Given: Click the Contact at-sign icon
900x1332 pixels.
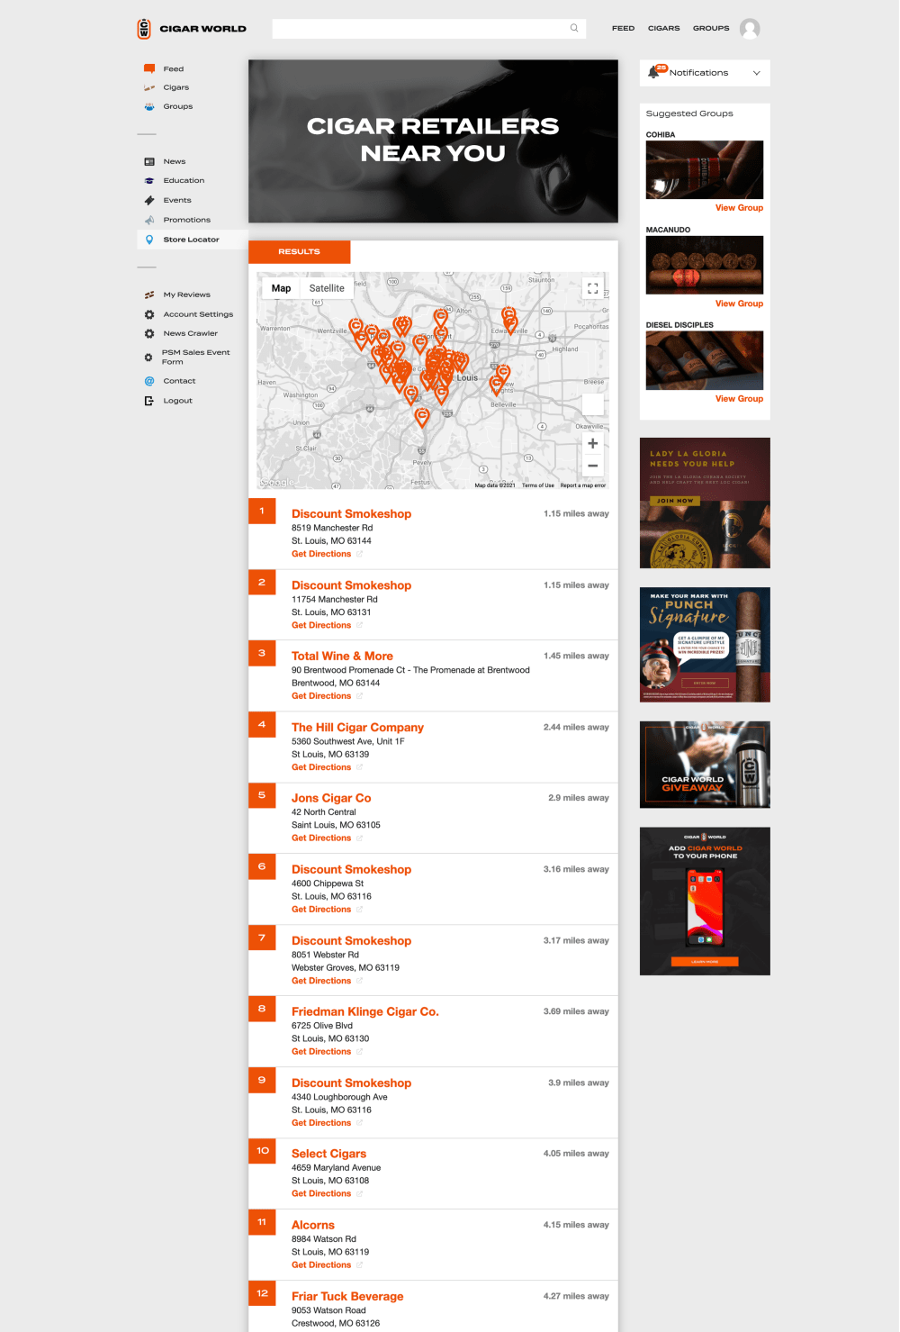Looking at the screenshot, I should click(x=149, y=381).
